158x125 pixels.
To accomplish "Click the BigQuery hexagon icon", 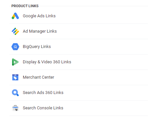I will coord(15,47).
